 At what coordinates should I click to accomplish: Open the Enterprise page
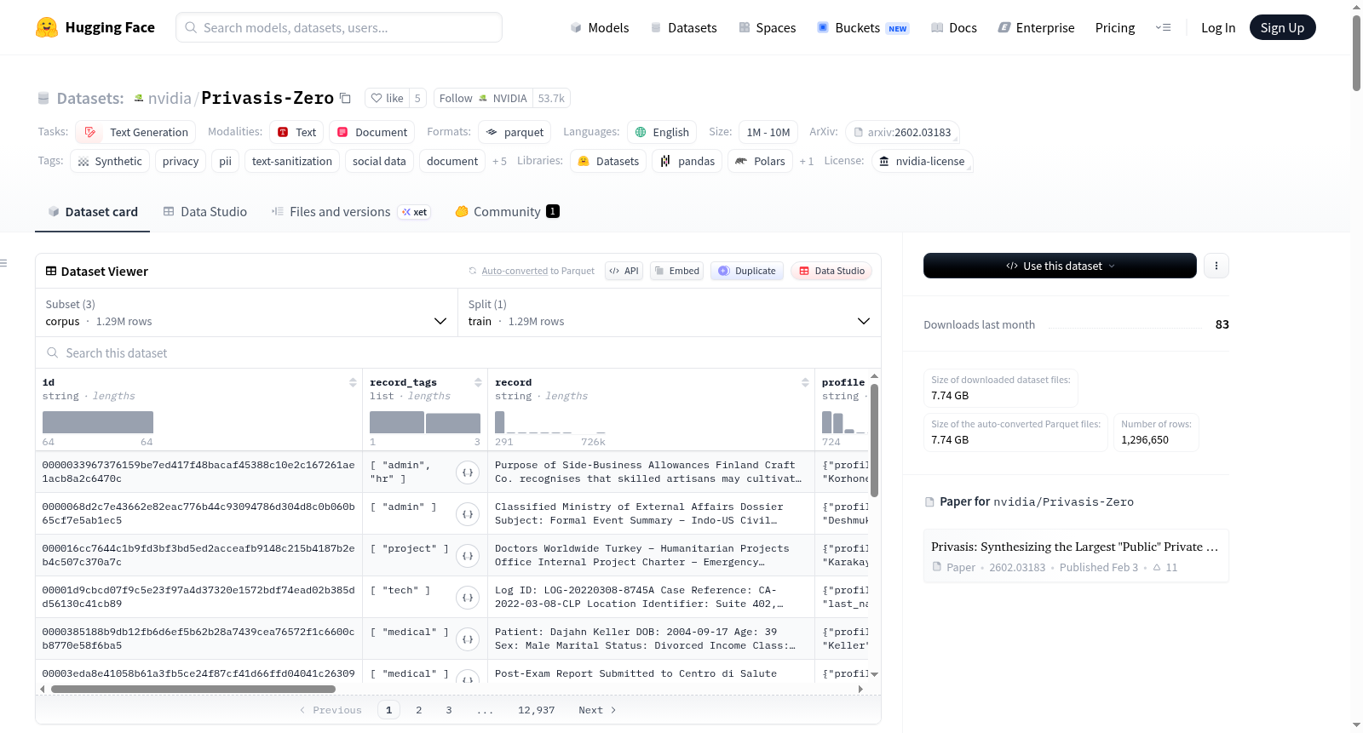tap(1036, 27)
